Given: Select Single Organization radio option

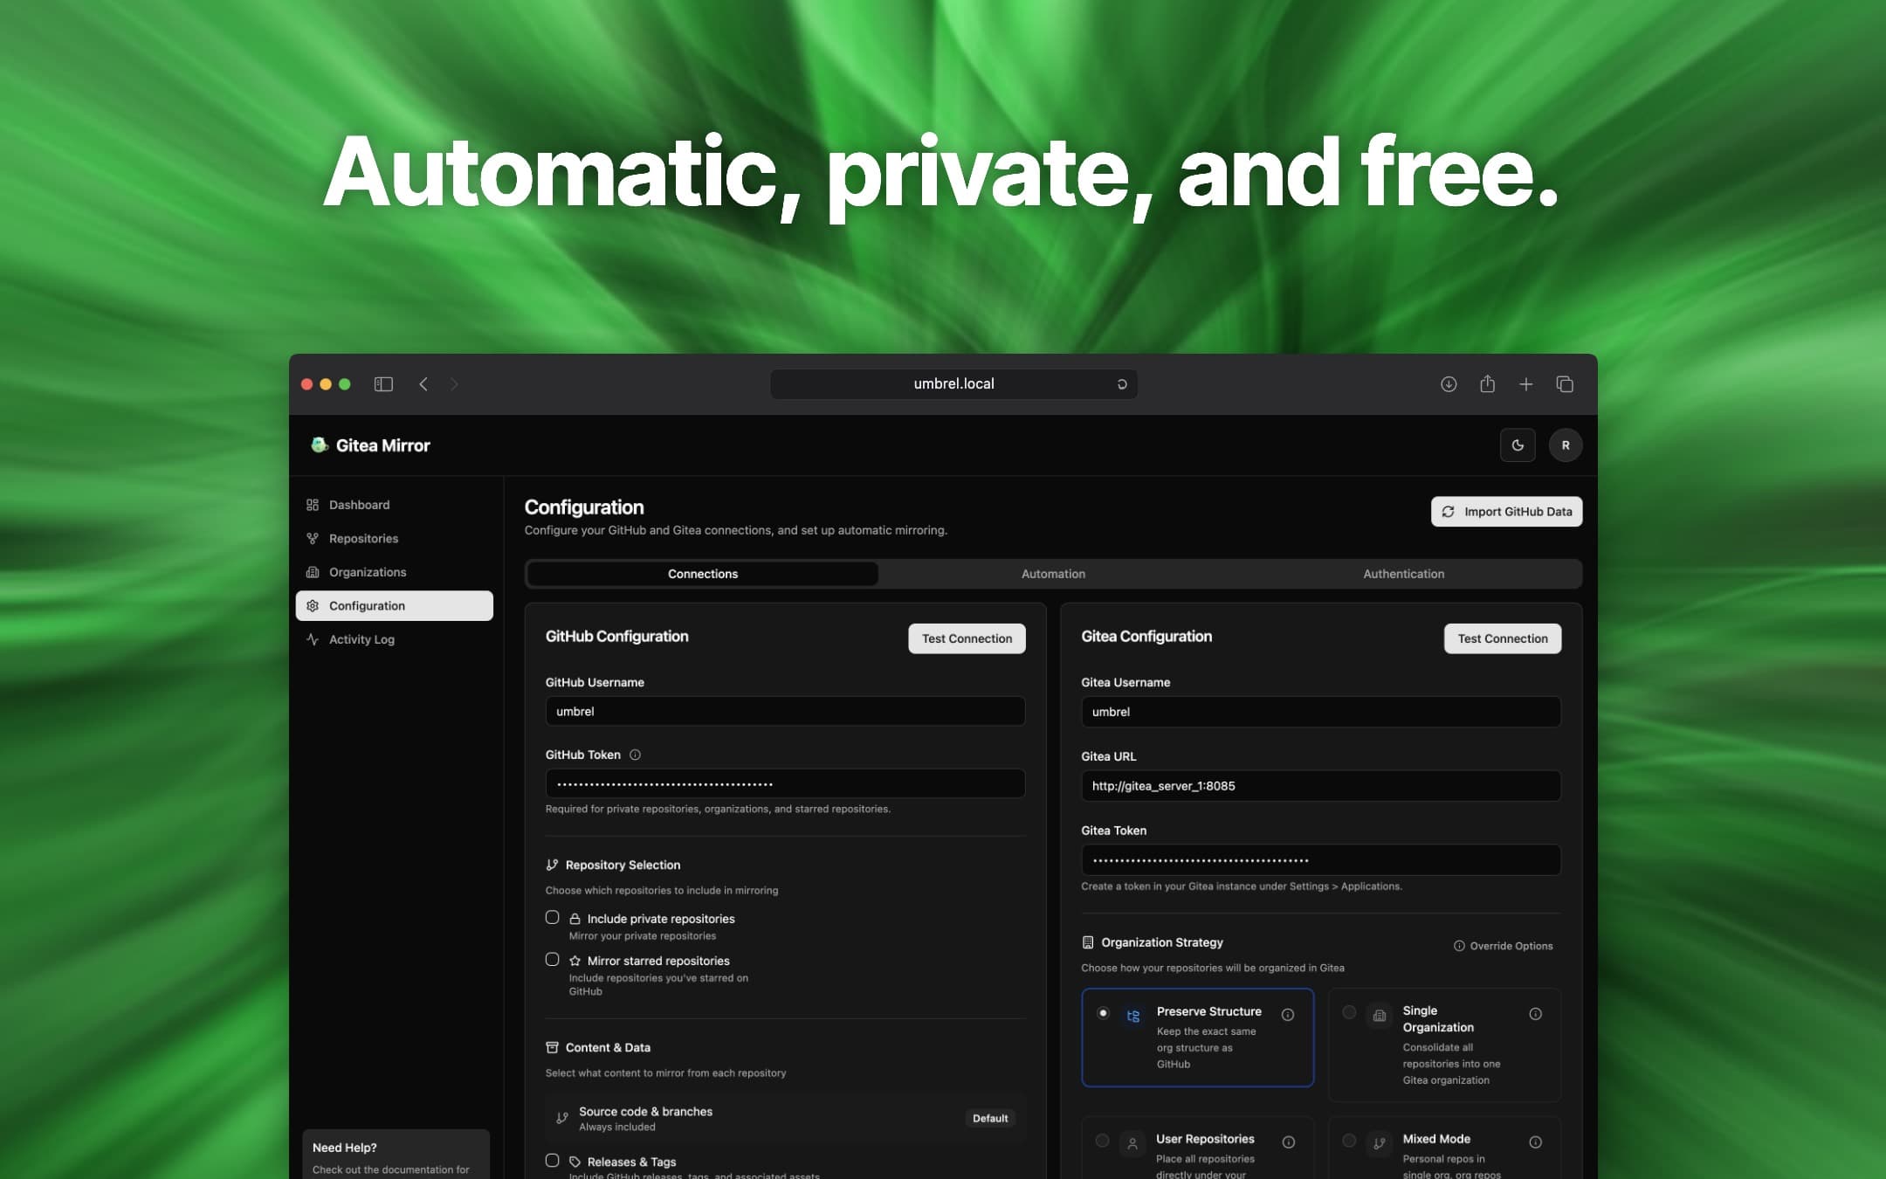Looking at the screenshot, I should pyautogui.click(x=1349, y=1011).
